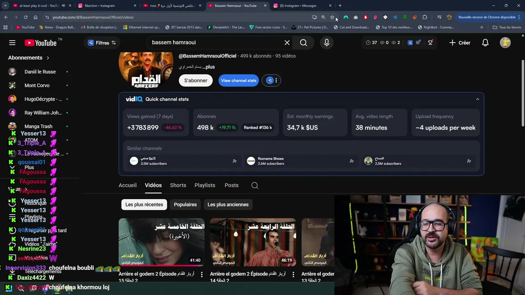The height and width of the screenshot is (295, 525).
Task: Open the Tous les favoris folder
Action: pyautogui.click(x=507, y=27)
